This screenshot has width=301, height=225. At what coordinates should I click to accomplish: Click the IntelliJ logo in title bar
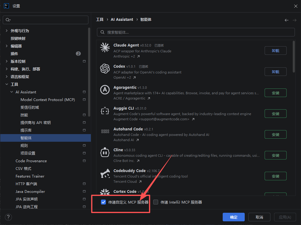tap(6, 6)
